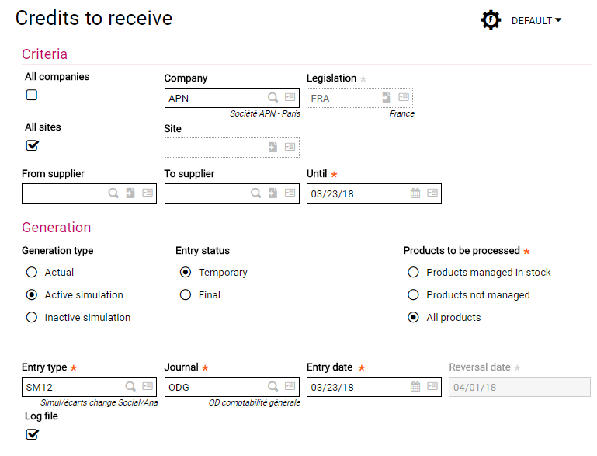
Task: Expand the DEFAULT dropdown menu
Action: [536, 21]
